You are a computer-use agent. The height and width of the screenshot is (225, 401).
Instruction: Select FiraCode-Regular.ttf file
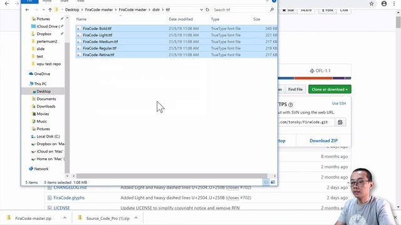click(177, 48)
